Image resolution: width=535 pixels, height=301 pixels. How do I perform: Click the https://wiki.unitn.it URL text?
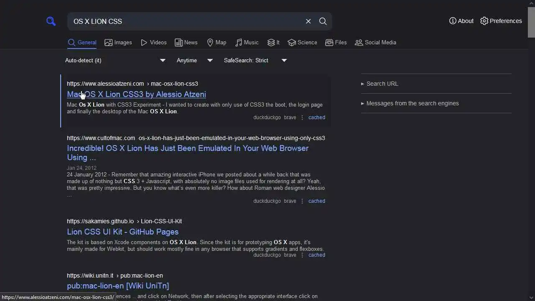(x=90, y=275)
